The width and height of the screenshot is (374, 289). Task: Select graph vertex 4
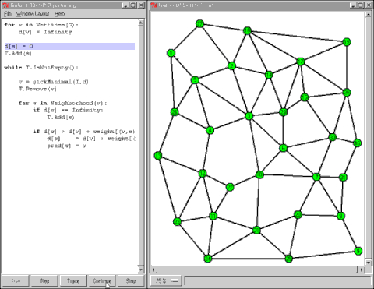pyautogui.click(x=210, y=130)
